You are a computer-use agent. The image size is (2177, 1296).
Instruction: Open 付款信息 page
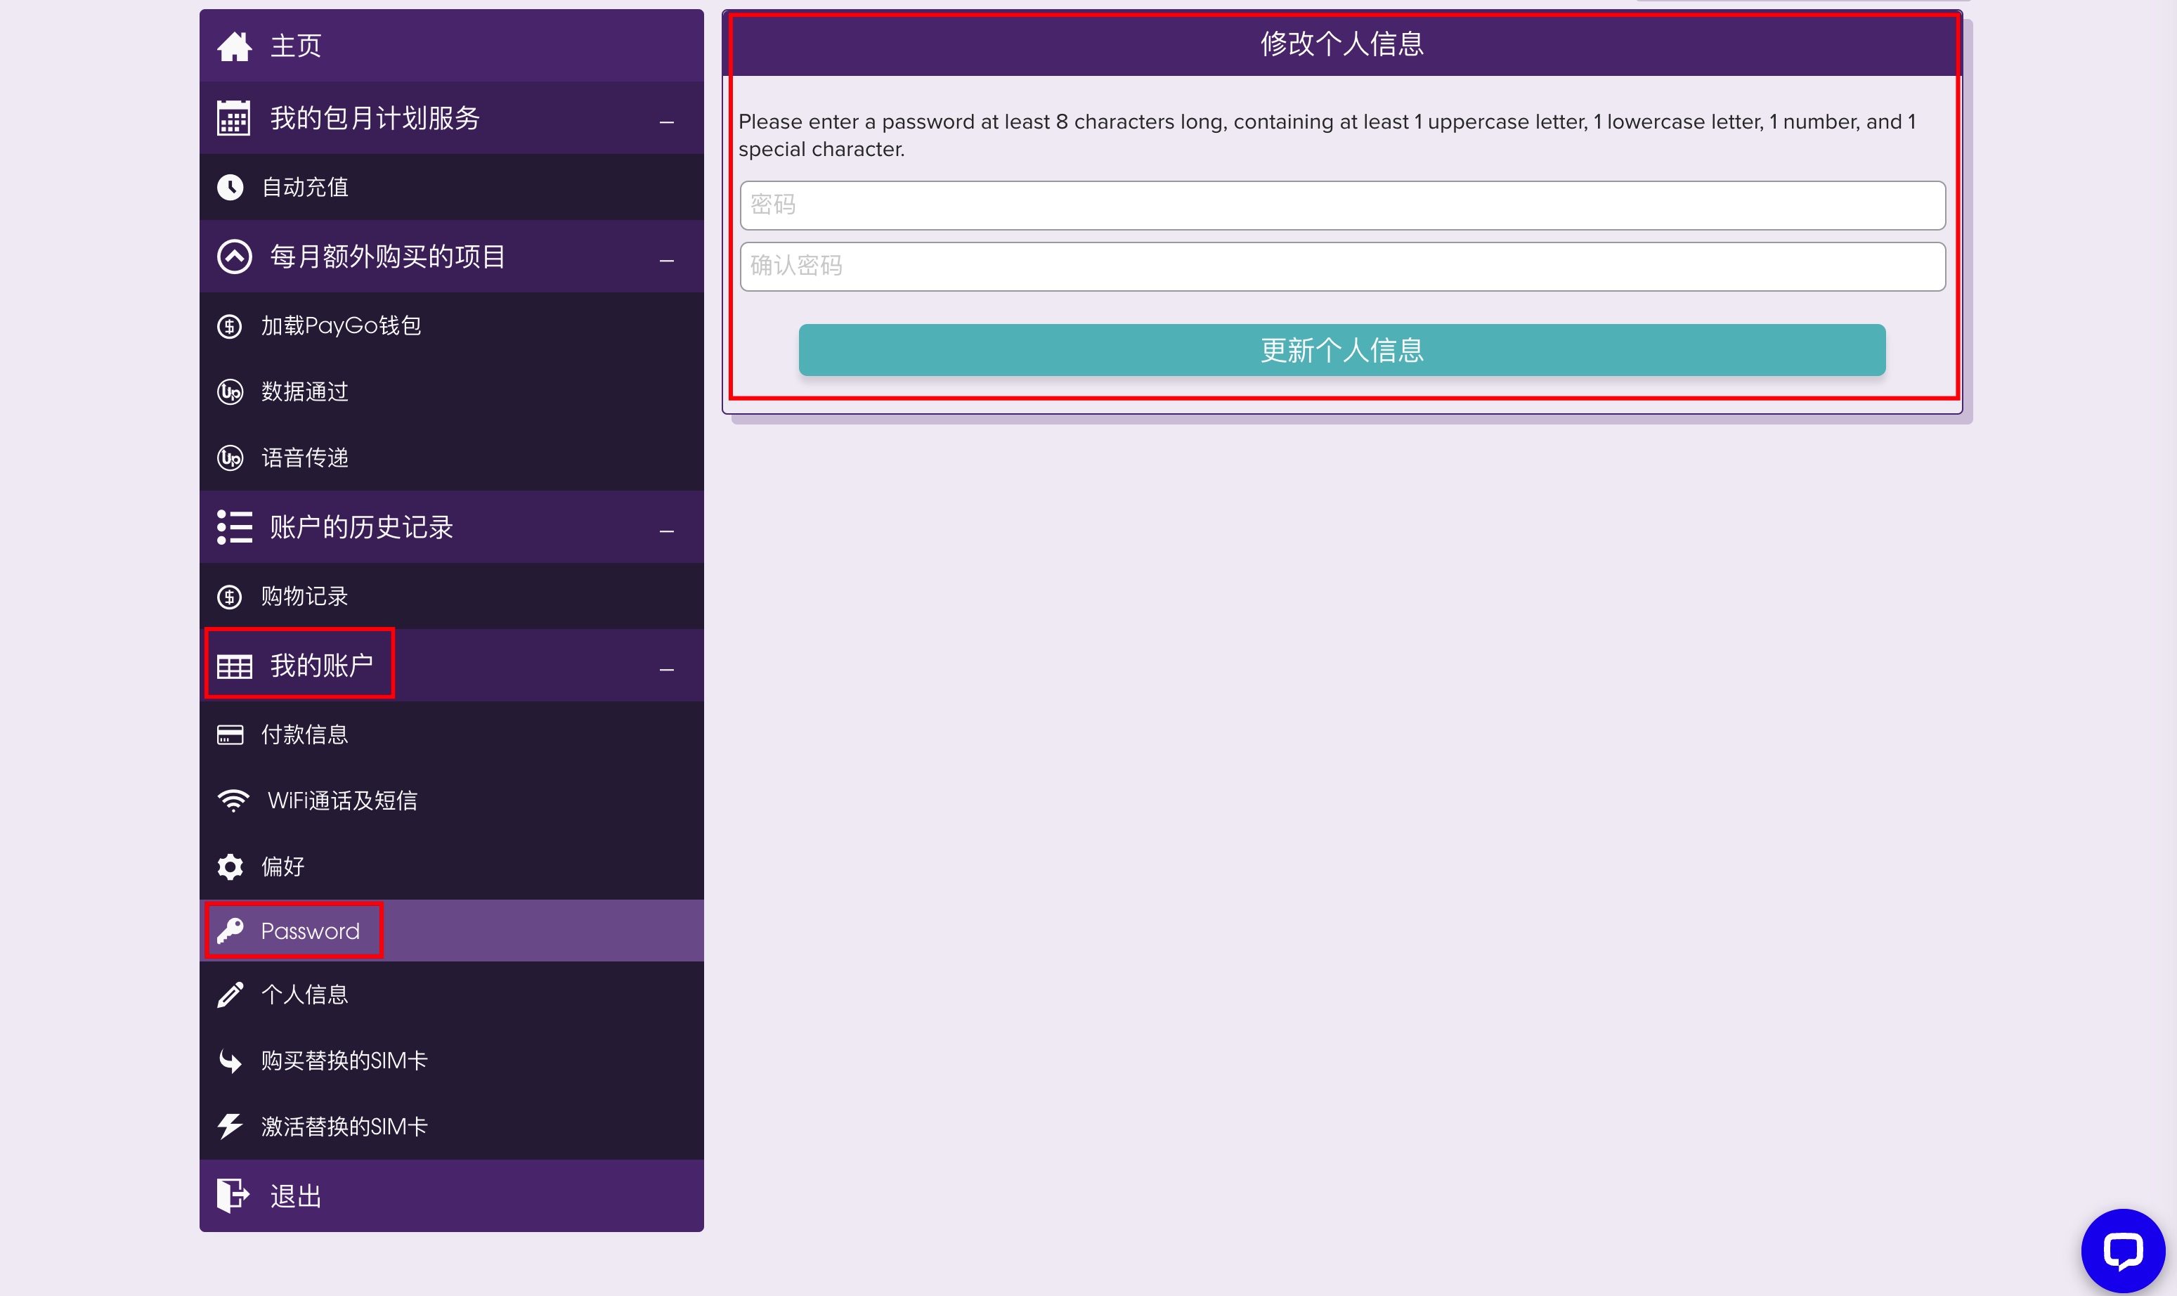(451, 734)
